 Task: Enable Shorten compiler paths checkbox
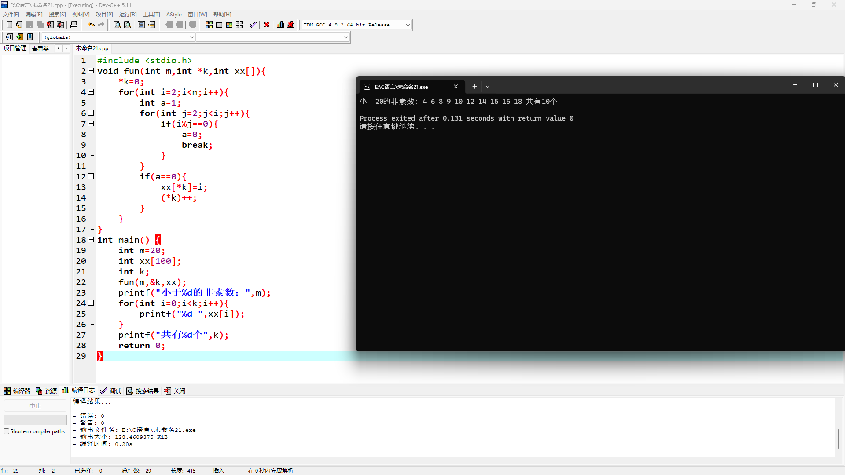pos(7,431)
